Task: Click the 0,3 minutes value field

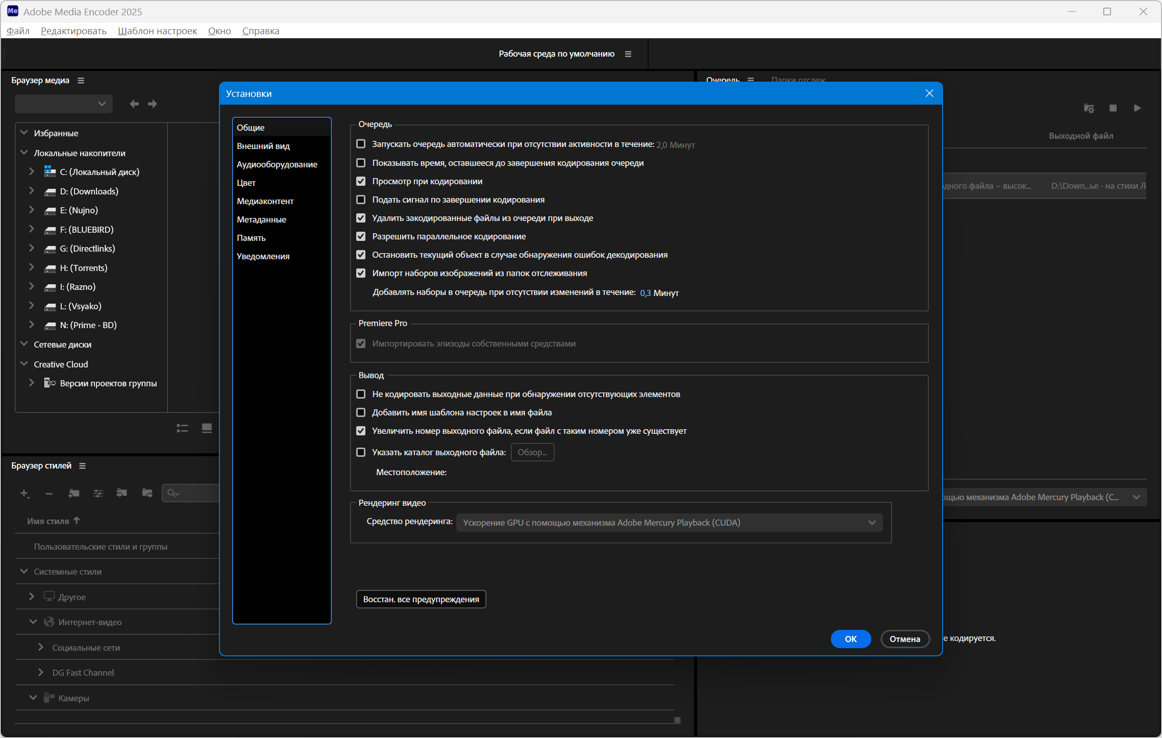Action: pos(645,293)
